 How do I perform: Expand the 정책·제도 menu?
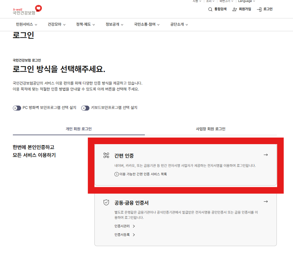point(85,24)
